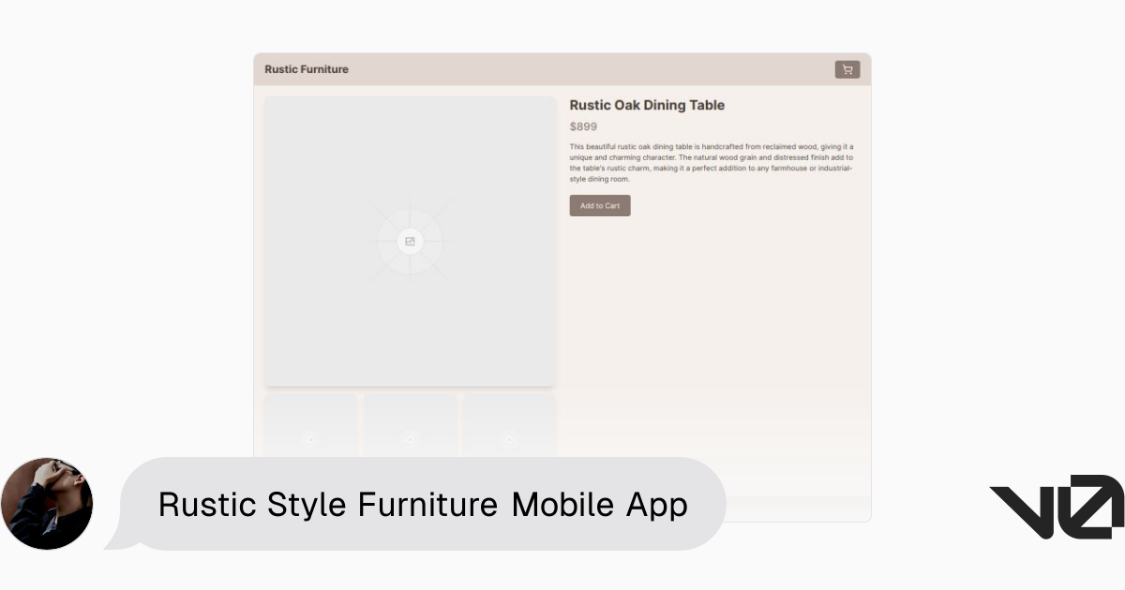Click the product description paragraph
Screen dimensions: 1125x590
712,162
